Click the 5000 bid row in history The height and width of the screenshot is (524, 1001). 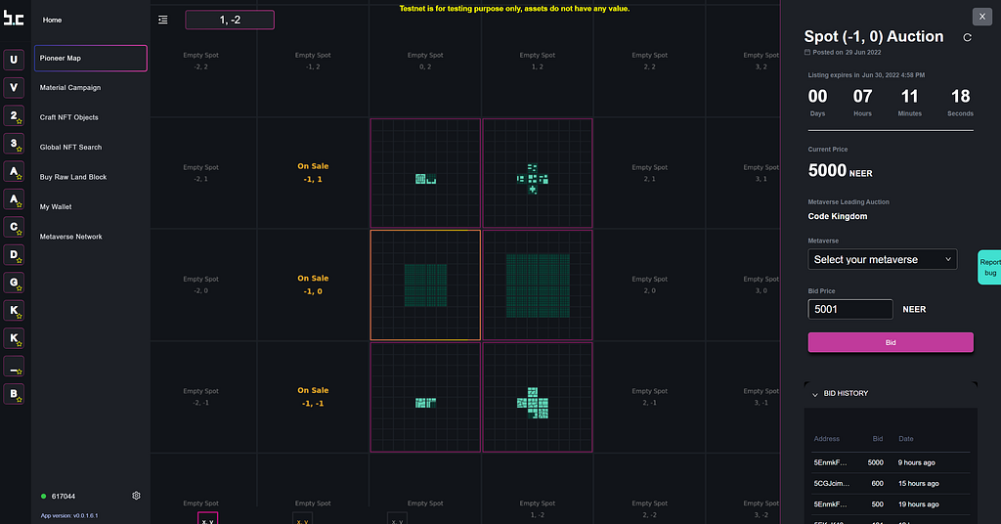891,462
